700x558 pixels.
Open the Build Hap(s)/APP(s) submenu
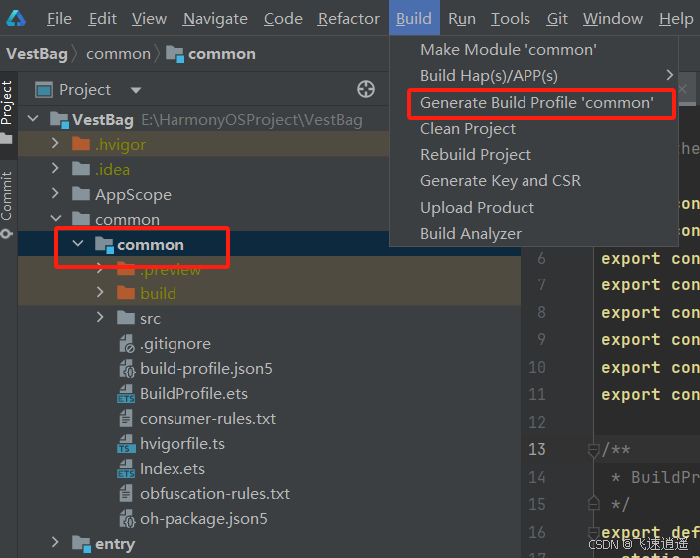point(533,76)
